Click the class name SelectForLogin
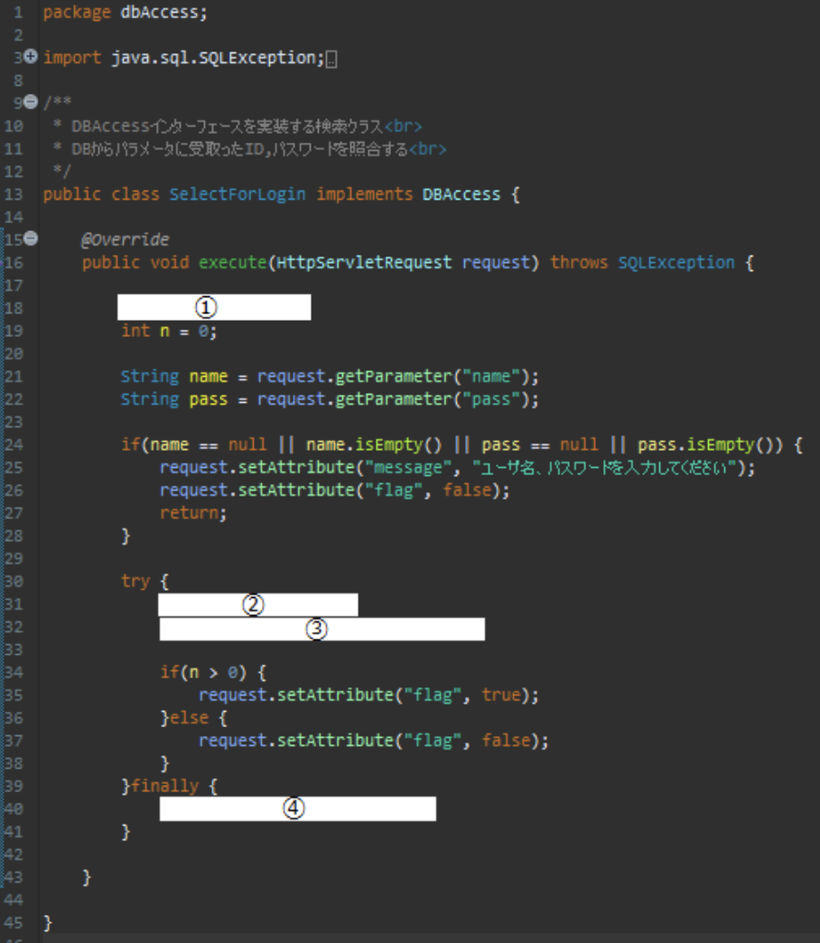Image resolution: width=820 pixels, height=943 pixels. [237, 194]
